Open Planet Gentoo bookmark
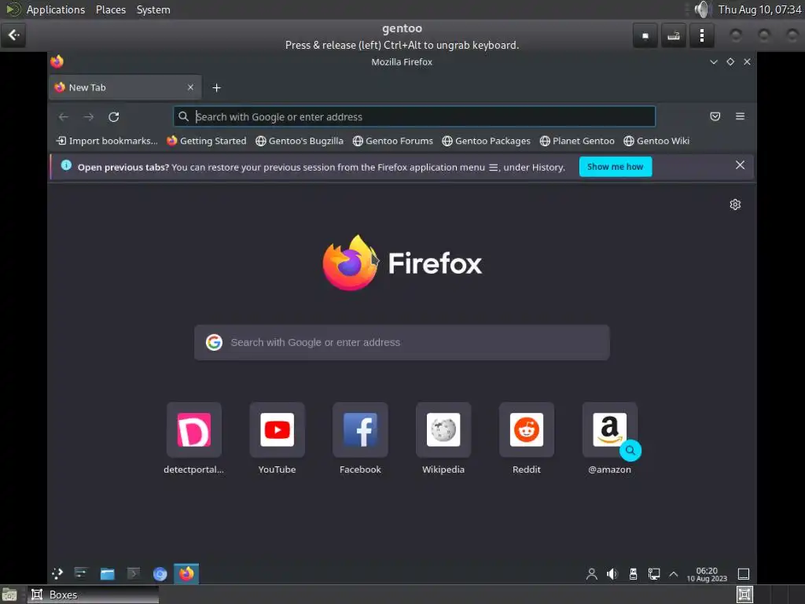The image size is (805, 604). 578,141
